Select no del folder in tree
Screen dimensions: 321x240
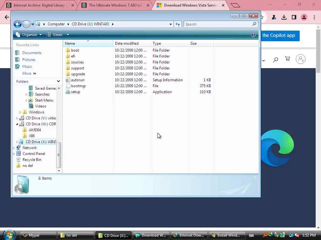[28, 166]
